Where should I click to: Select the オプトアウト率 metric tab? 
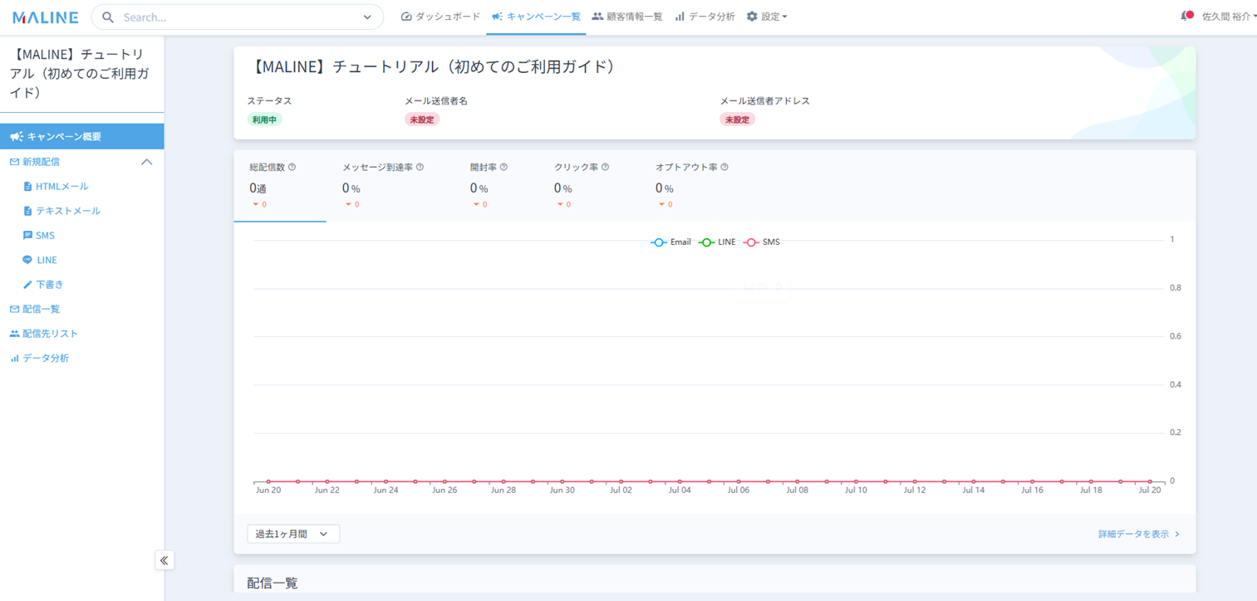tap(691, 186)
